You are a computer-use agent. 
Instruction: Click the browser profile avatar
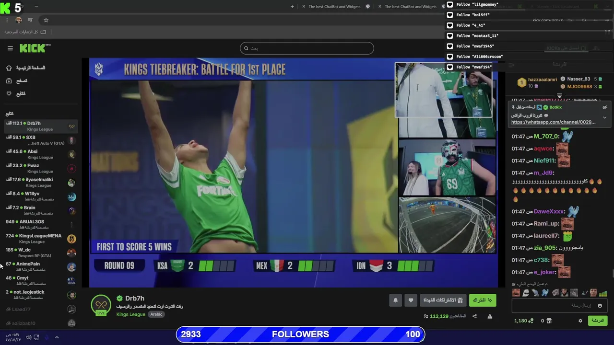click(19, 20)
